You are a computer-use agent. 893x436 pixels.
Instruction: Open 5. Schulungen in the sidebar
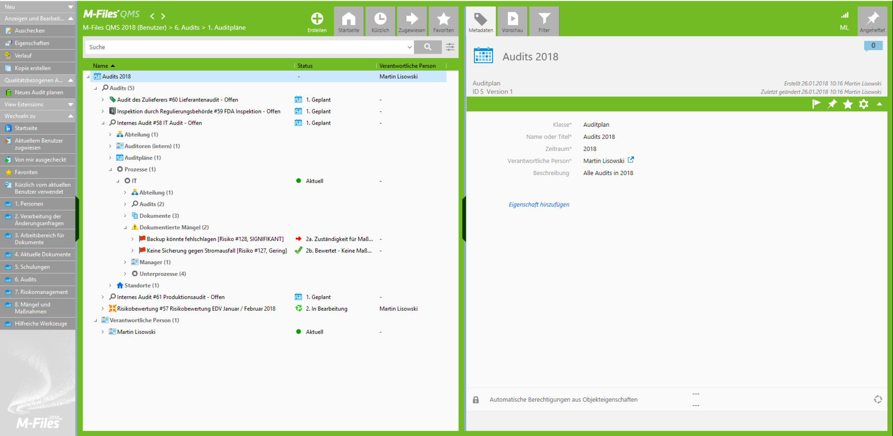[38, 267]
